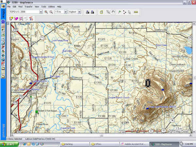The height and width of the screenshot is (147, 196).
Task: Click the small blue marker east of rectangle waypoint
Action: tap(163, 90)
